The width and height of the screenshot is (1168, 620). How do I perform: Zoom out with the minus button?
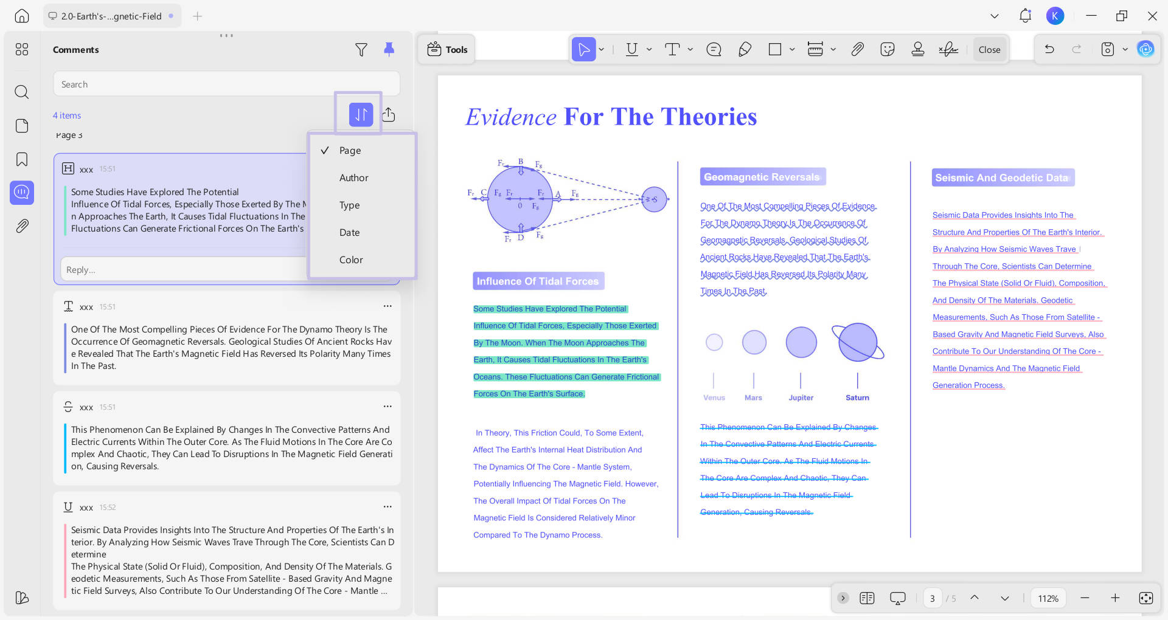tap(1085, 598)
